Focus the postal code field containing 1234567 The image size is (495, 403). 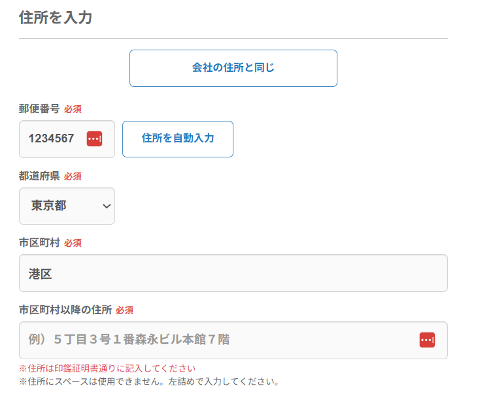[x=52, y=138]
